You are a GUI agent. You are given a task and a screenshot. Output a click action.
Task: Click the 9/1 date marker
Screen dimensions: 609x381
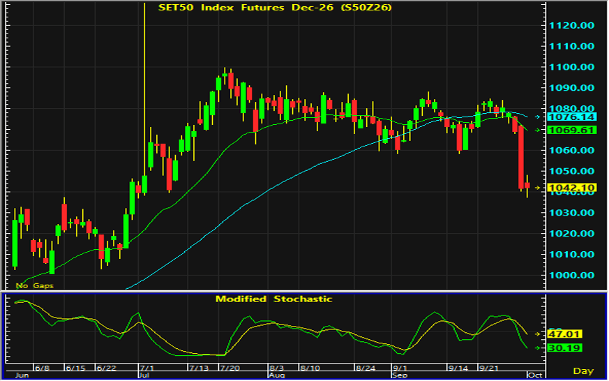click(400, 368)
